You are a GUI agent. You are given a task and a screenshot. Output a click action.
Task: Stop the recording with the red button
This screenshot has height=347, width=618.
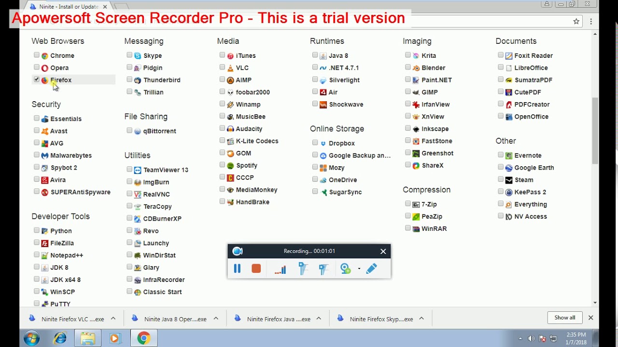(x=256, y=268)
